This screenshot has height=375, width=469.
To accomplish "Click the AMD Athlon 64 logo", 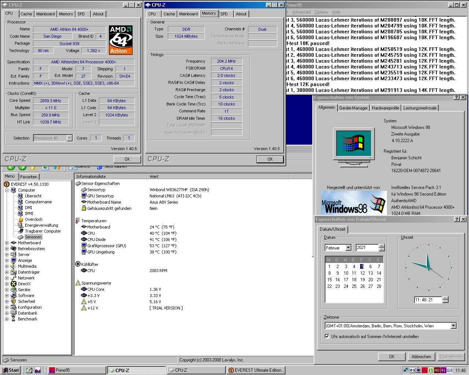I will 121,40.
